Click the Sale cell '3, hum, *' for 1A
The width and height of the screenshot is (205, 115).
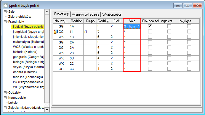132,26
